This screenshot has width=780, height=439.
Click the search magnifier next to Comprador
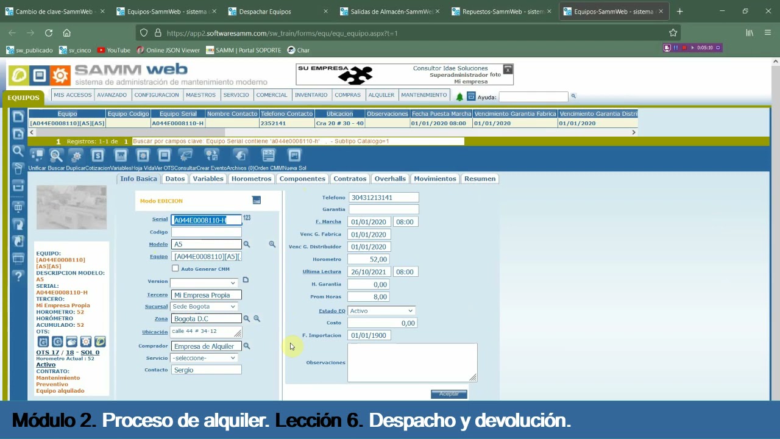point(247,346)
